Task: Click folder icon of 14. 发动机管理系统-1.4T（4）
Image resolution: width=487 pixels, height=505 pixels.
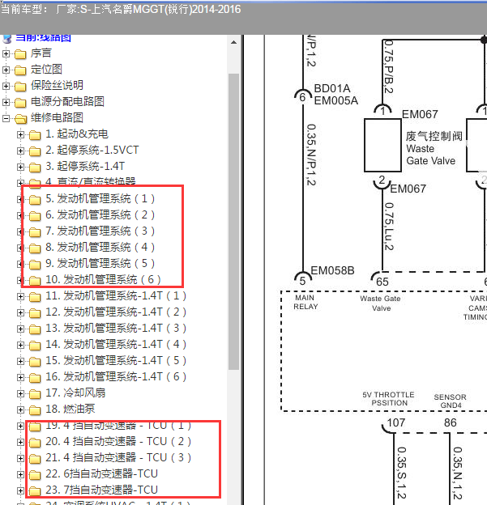Action: click(35, 346)
